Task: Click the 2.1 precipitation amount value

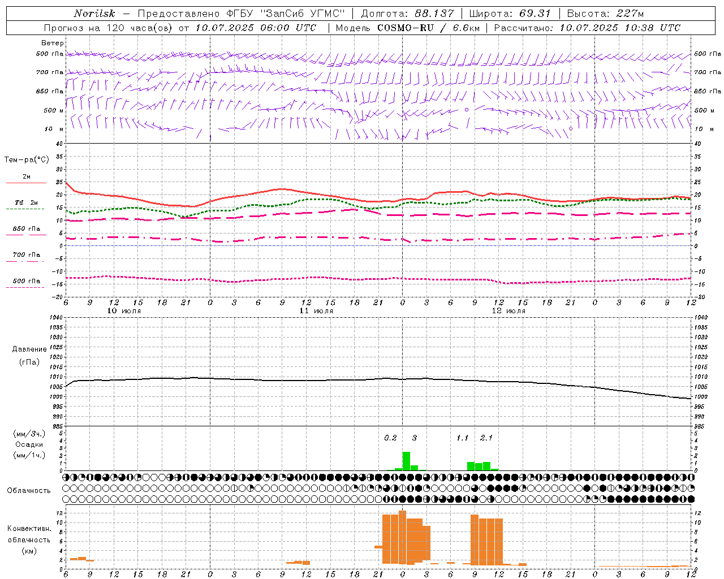Action: click(486, 438)
